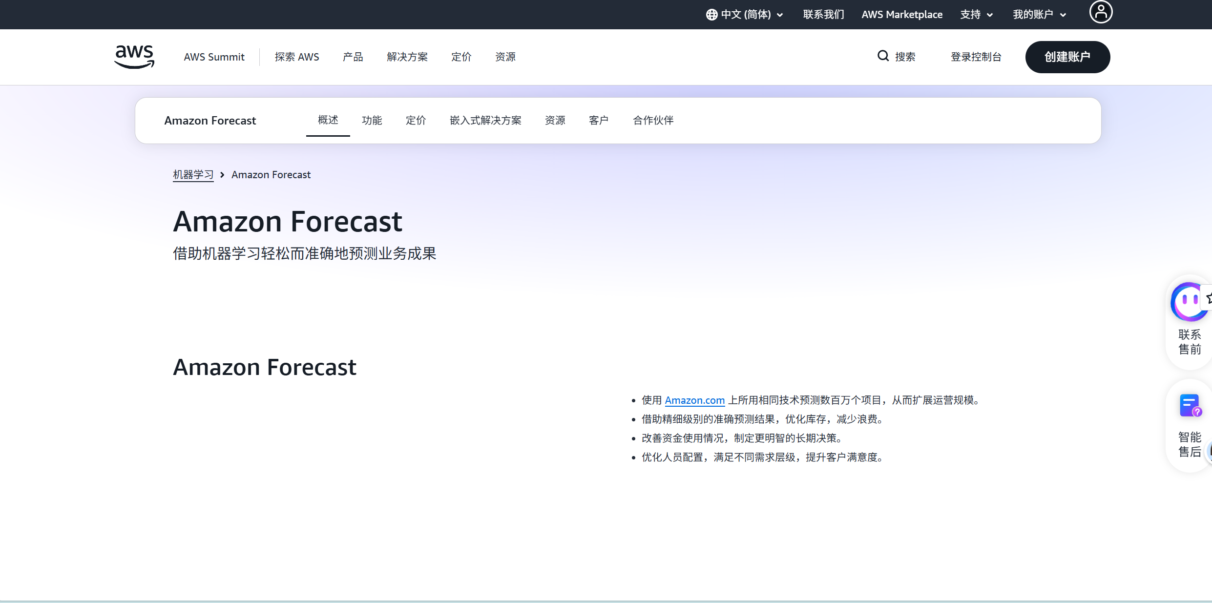The image size is (1212, 603).
Task: Click the AWS logo
Action: (134, 57)
